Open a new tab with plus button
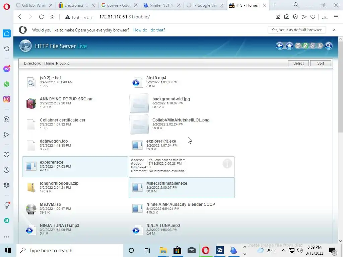Image resolution: width=343 pixels, height=257 pixels. click(274, 5)
